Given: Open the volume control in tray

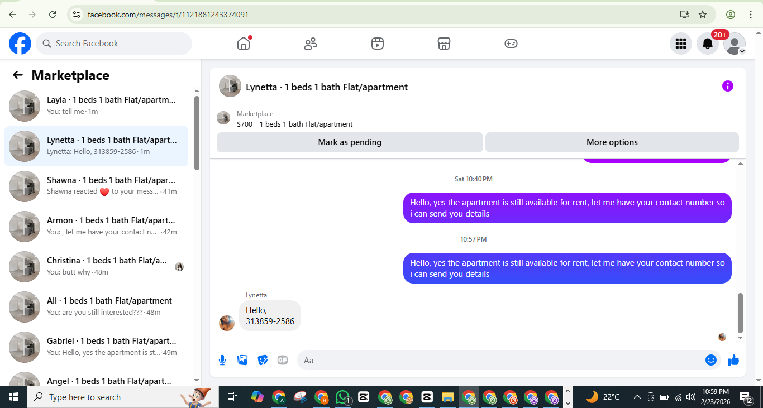Looking at the screenshot, I should click(x=692, y=397).
